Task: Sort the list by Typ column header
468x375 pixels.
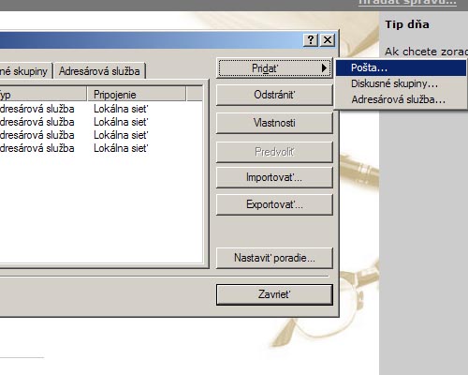Action: 43,95
